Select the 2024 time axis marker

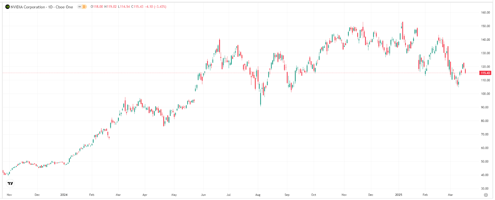[64, 195]
